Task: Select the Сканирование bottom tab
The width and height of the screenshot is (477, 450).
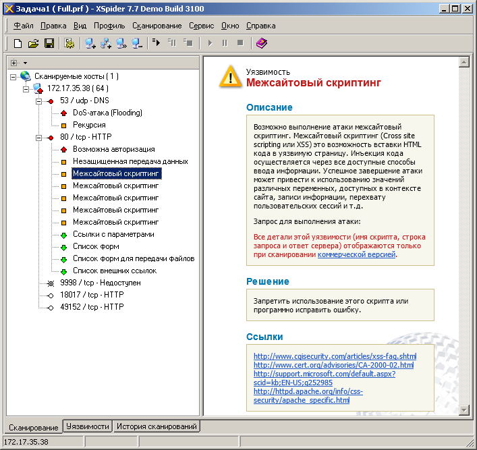Action: pos(34,427)
